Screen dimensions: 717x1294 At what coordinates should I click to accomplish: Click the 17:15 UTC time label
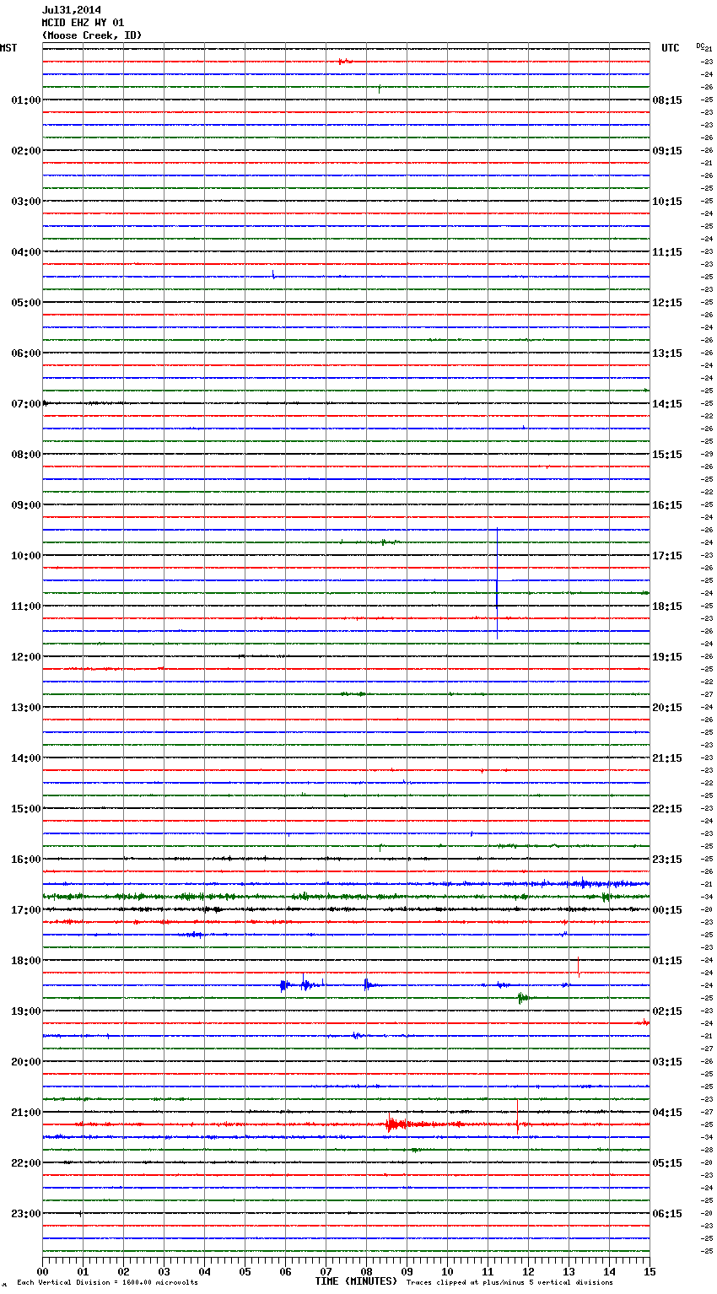coord(667,556)
